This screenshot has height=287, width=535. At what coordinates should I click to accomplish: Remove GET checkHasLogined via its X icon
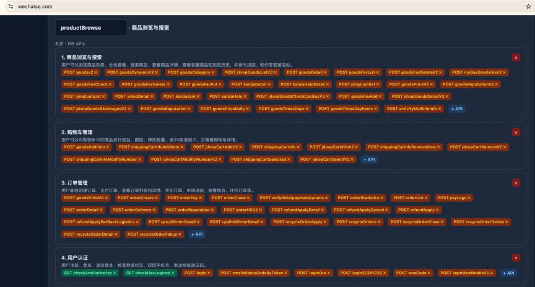tap(173, 273)
